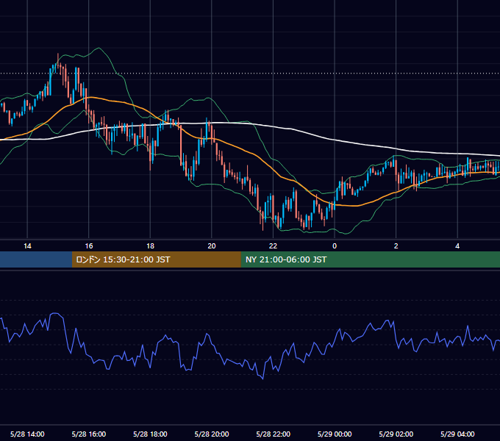Image resolution: width=500 pixels, height=441 pixels.
Task: Click the 5/29 02:00 time label
Action: pos(396,434)
